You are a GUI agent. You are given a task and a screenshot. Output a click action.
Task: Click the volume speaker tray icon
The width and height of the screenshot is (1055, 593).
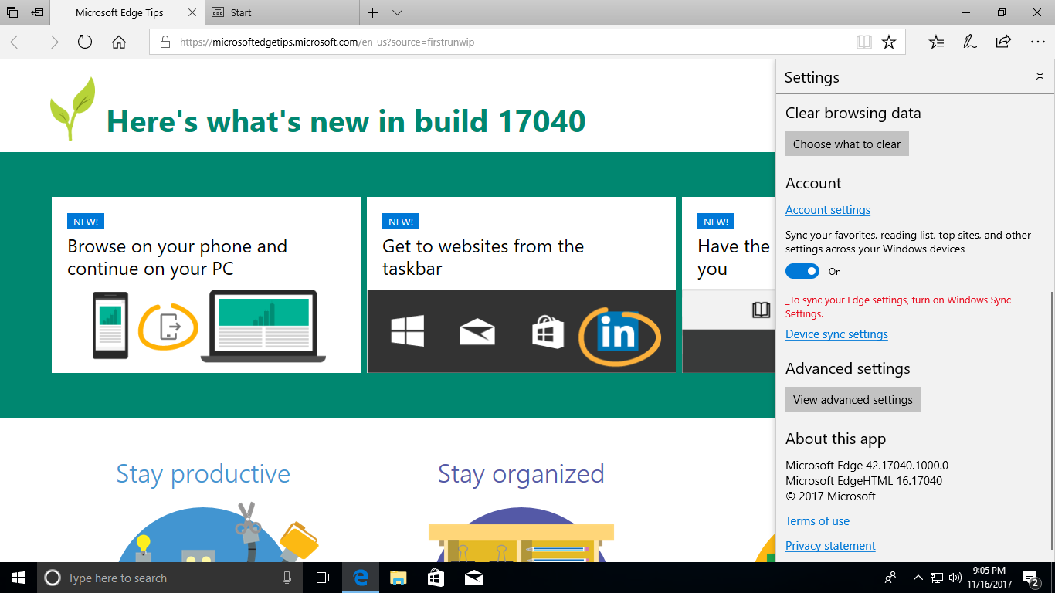coord(955,578)
